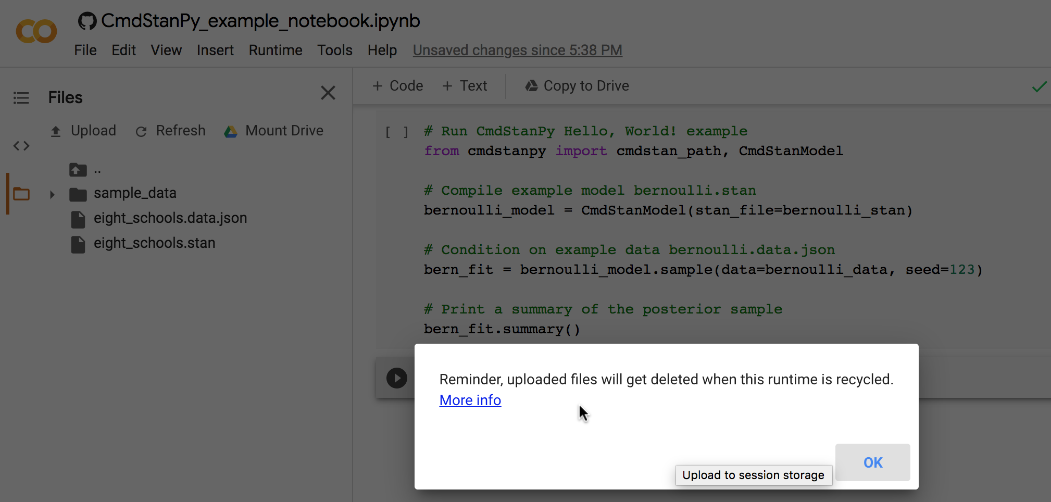Open the File menu
Screen dimensions: 1051x502
[85, 51]
